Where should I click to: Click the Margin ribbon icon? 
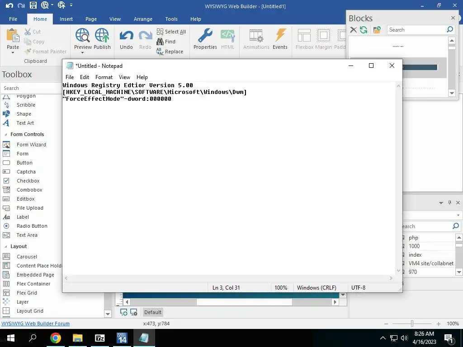[x=323, y=35]
